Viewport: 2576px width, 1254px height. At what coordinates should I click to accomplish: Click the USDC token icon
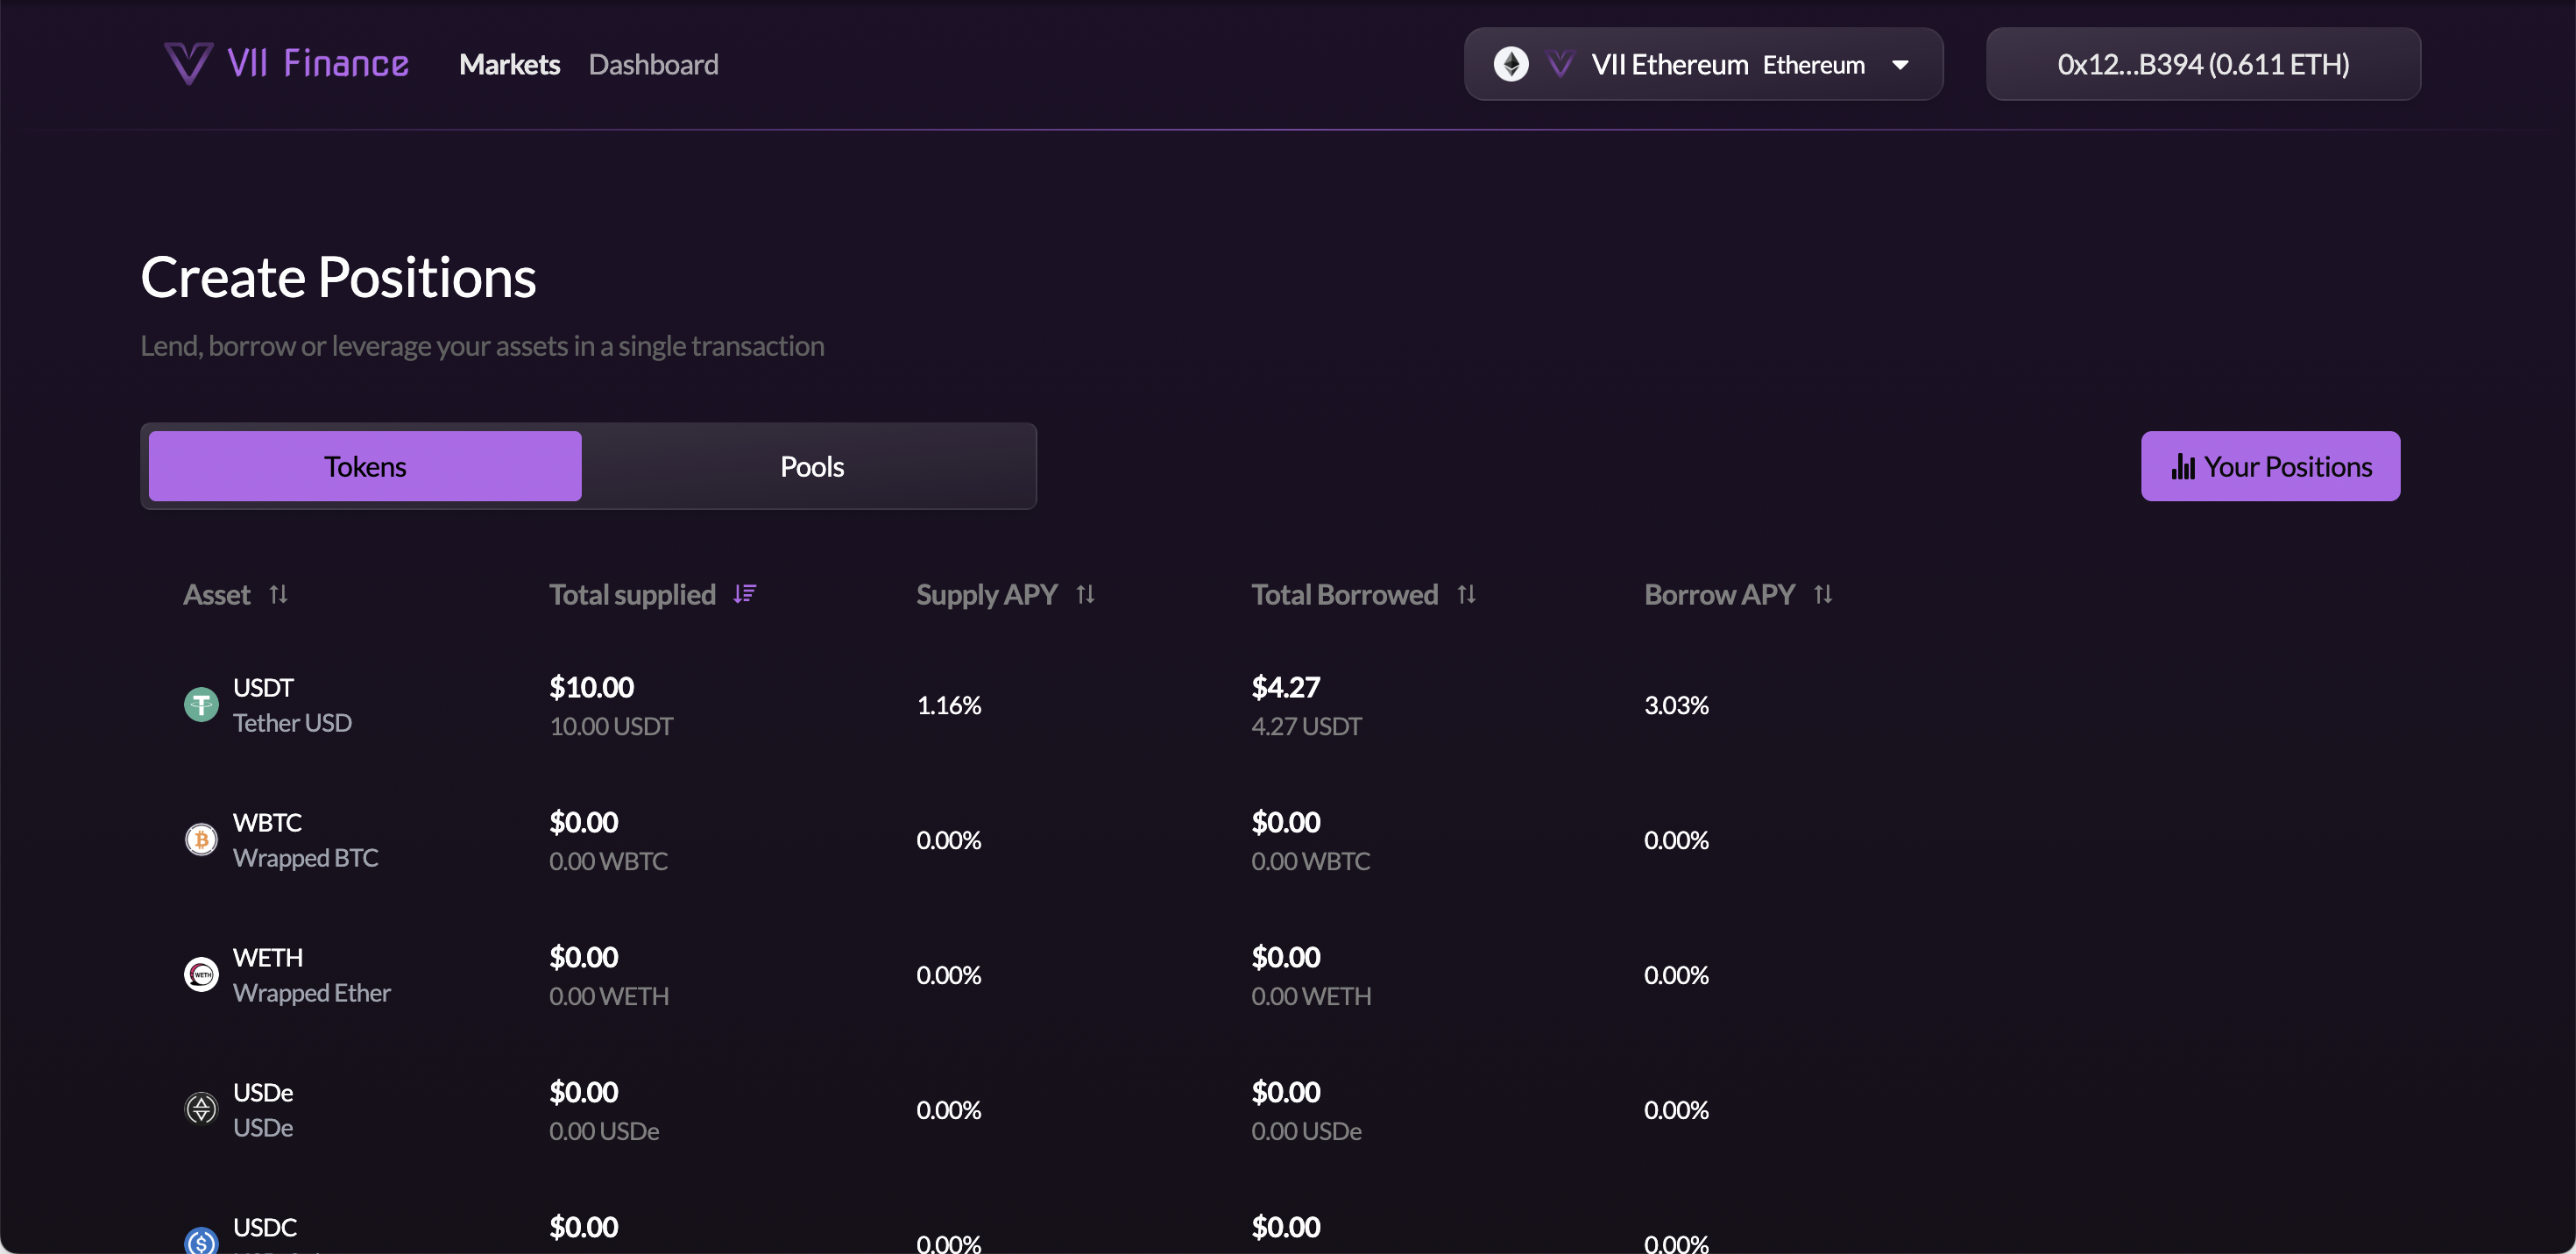point(201,1240)
